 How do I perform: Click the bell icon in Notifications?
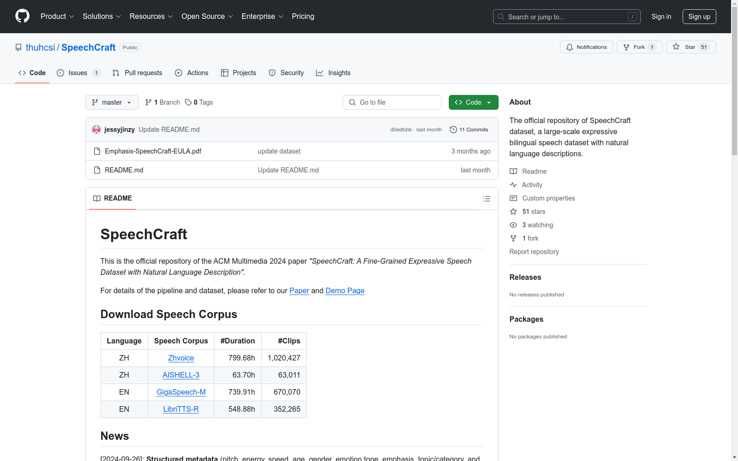point(570,47)
